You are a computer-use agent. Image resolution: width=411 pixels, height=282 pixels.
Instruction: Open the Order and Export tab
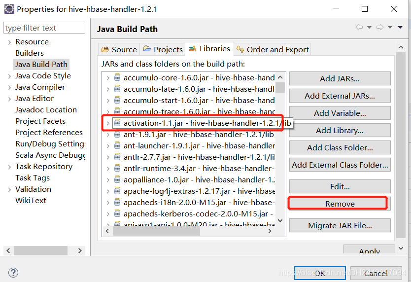[273, 49]
